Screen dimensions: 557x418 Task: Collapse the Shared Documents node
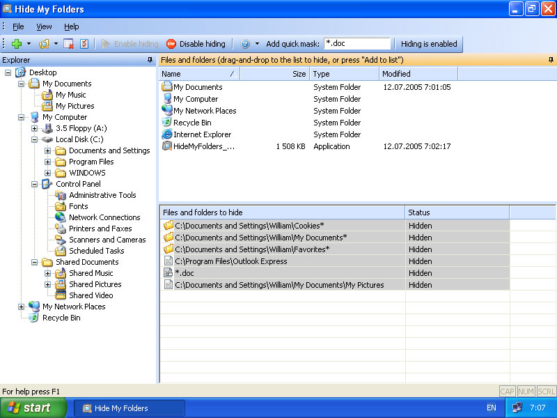pos(34,263)
